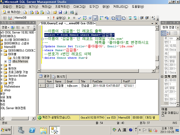
Task: Click the Num column header
Action: 49,81
